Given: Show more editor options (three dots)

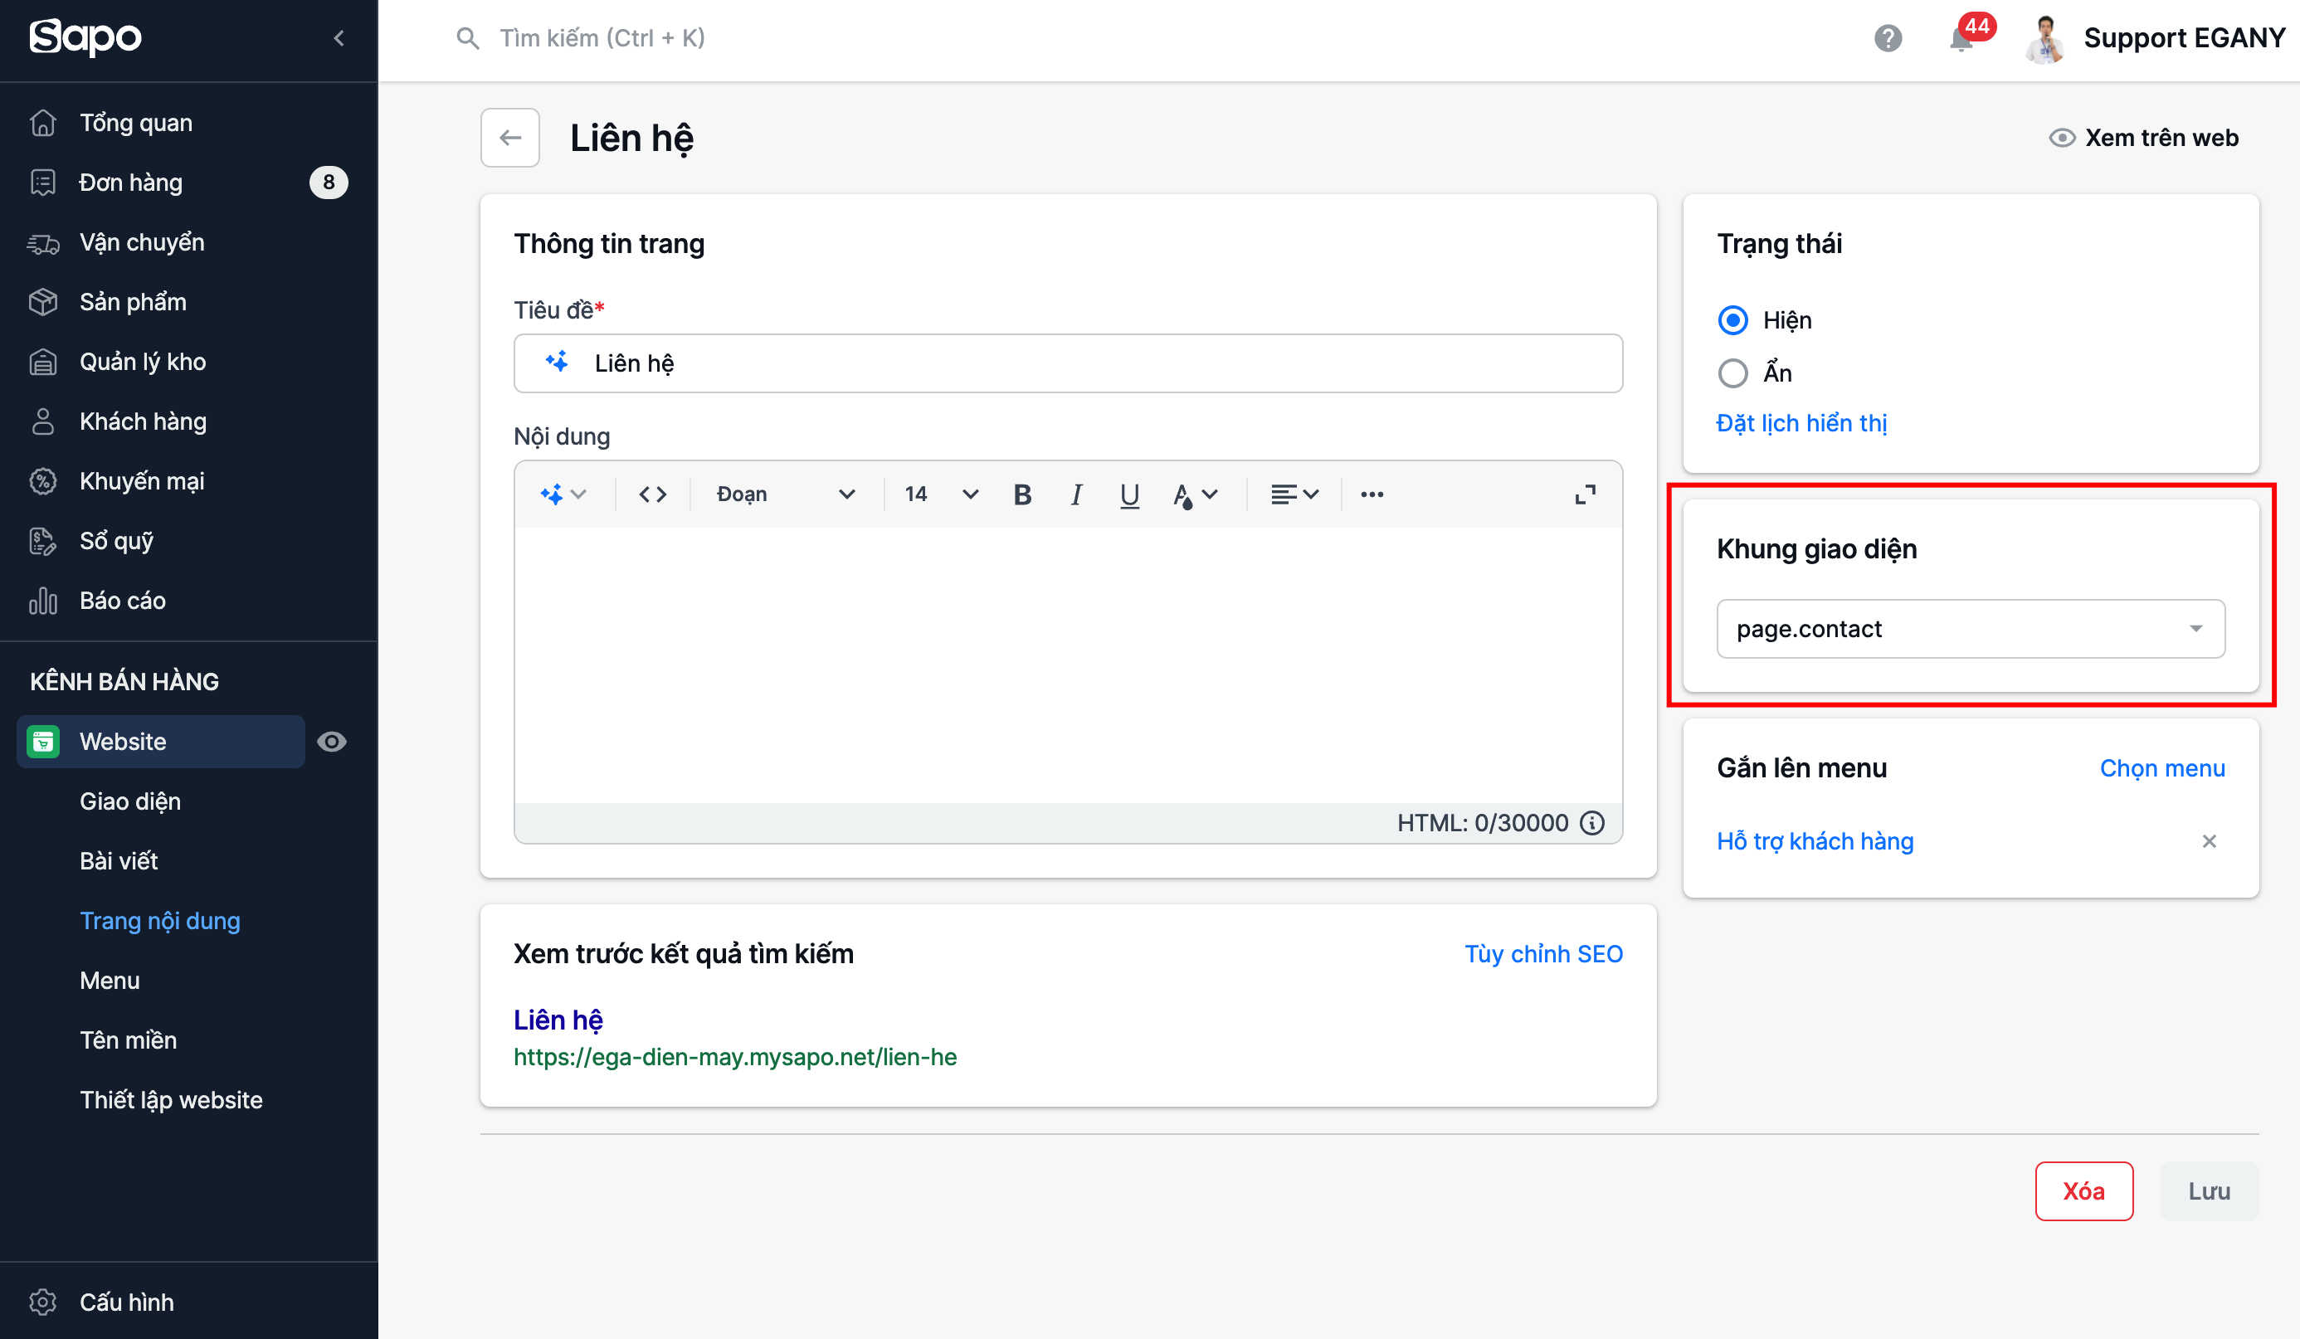Looking at the screenshot, I should pos(1372,494).
